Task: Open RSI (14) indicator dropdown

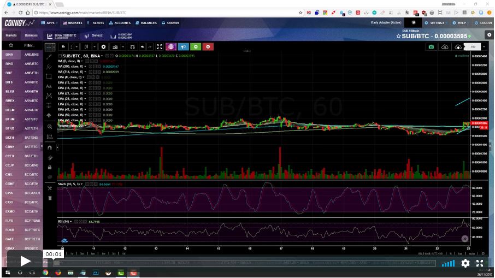Action: 70,222
